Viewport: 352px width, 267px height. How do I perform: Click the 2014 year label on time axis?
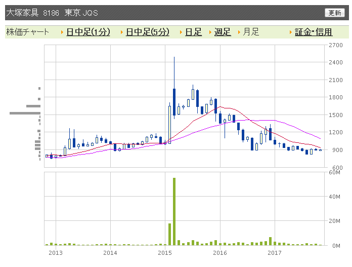pyautogui.click(x=110, y=253)
